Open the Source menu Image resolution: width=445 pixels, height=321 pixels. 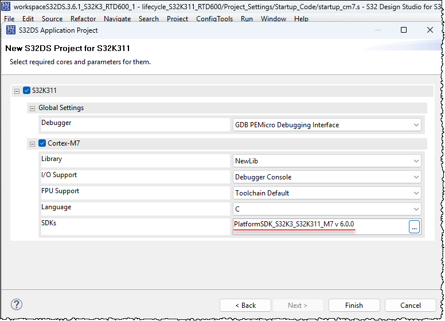pos(52,19)
